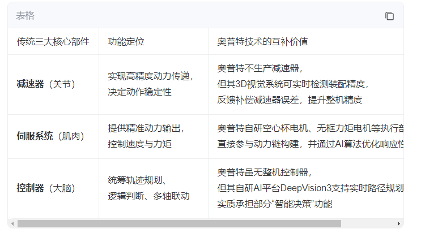
Task: Click the line 奥普特虽无整机控制器
Action: (264, 172)
